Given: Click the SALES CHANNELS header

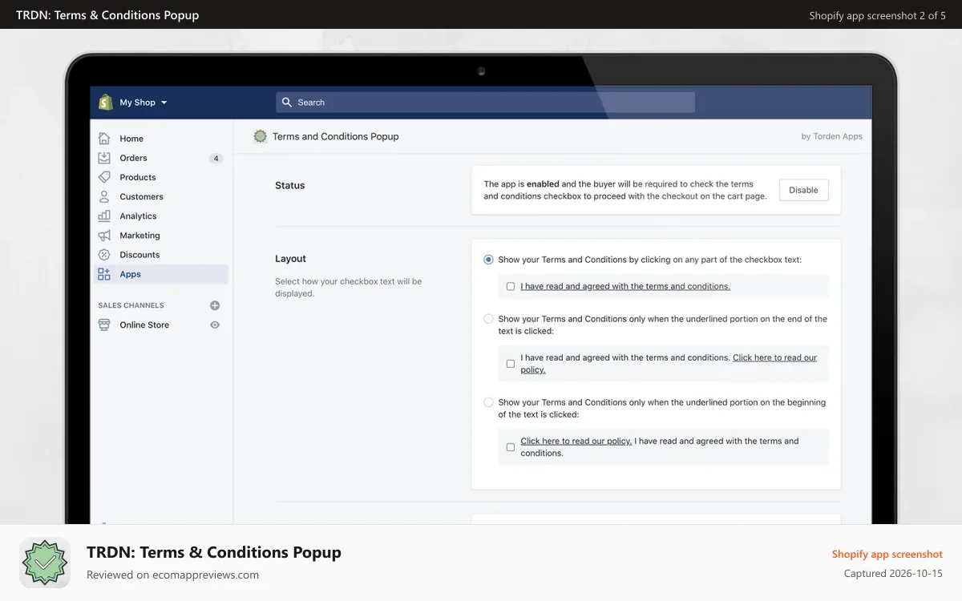Looking at the screenshot, I should point(131,305).
